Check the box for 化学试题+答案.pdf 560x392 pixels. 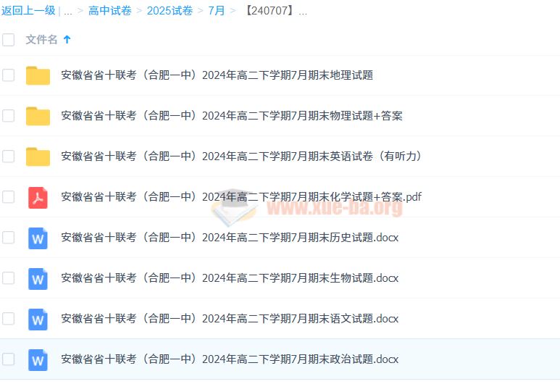click(8, 197)
